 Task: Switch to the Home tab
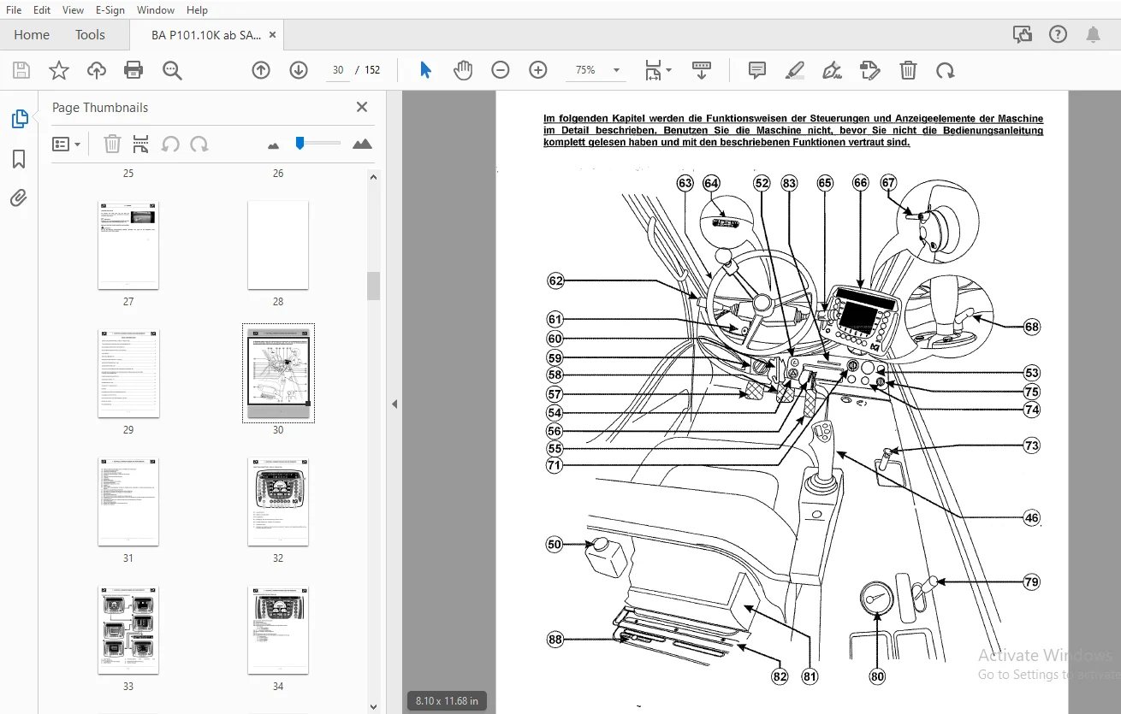point(32,34)
